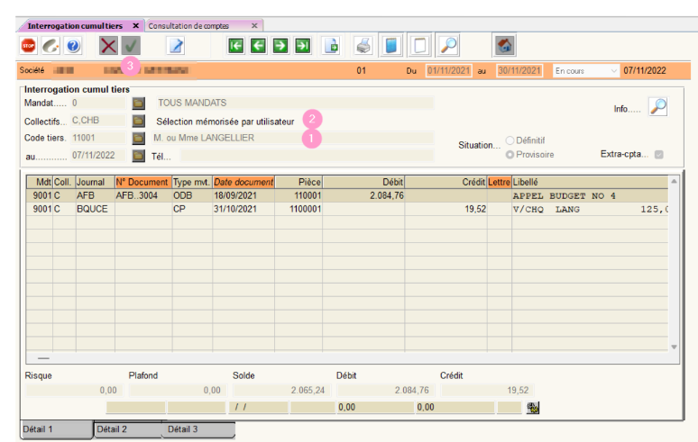Expand the En cours status dropdown
Screen dimensions: 698x442
(614, 70)
